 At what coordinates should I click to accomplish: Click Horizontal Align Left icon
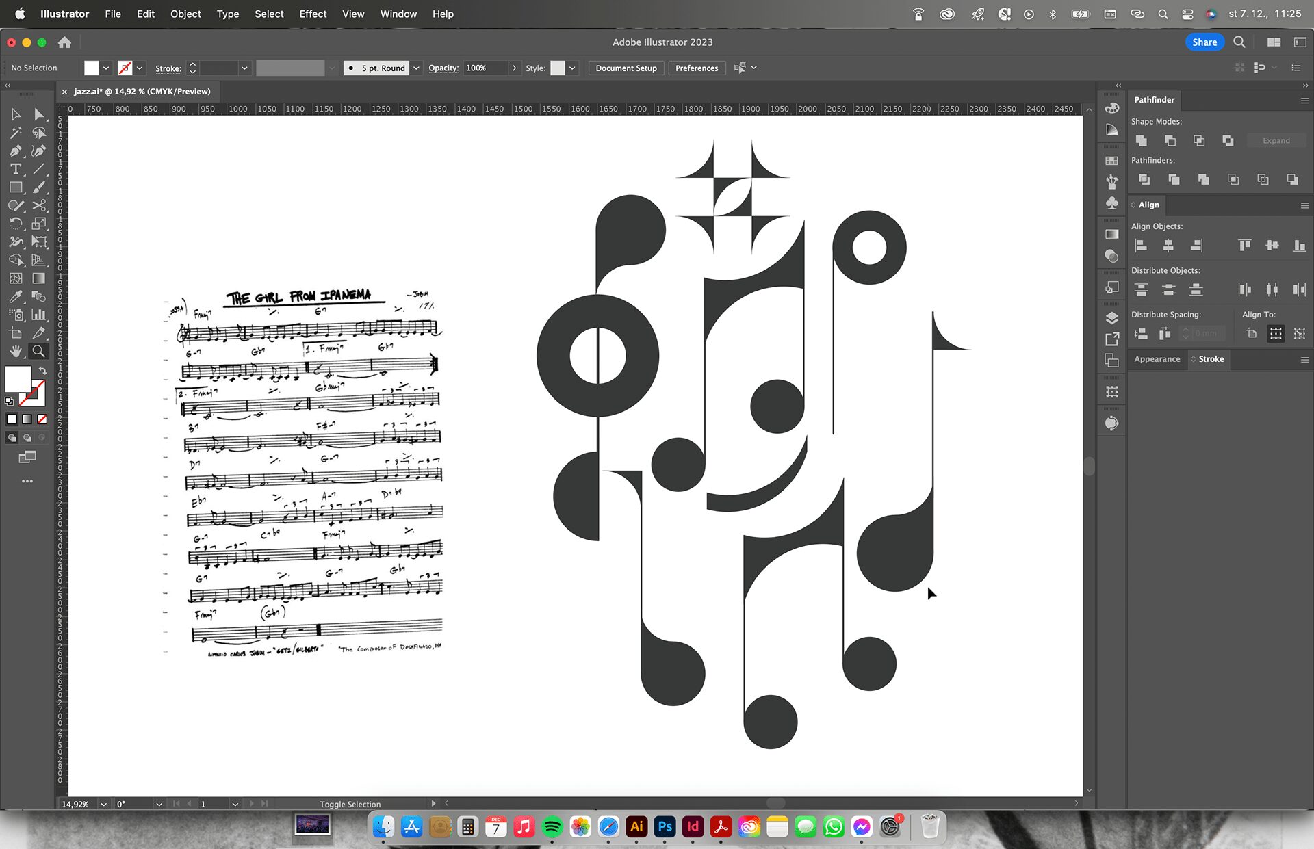(x=1141, y=246)
